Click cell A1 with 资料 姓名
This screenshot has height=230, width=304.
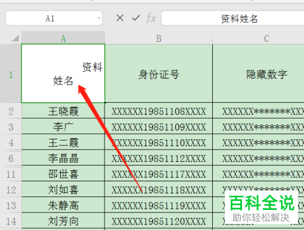[63, 73]
